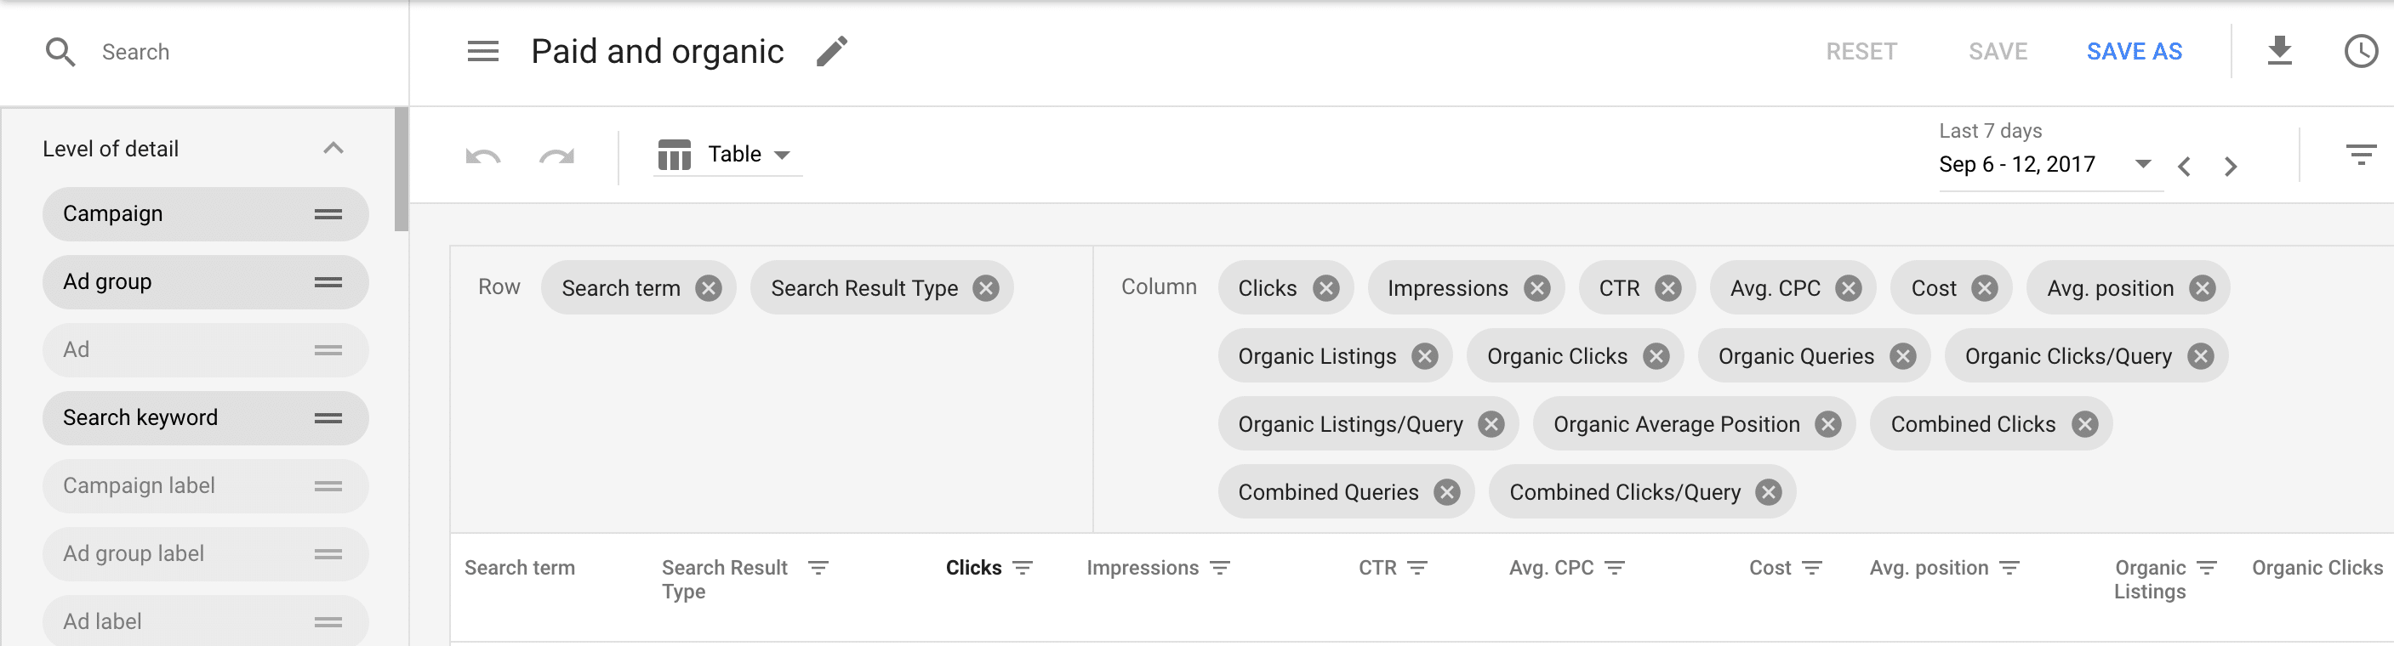This screenshot has width=2394, height=646.
Task: Select the Campaign dimension in sidebar
Action: pyautogui.click(x=205, y=213)
